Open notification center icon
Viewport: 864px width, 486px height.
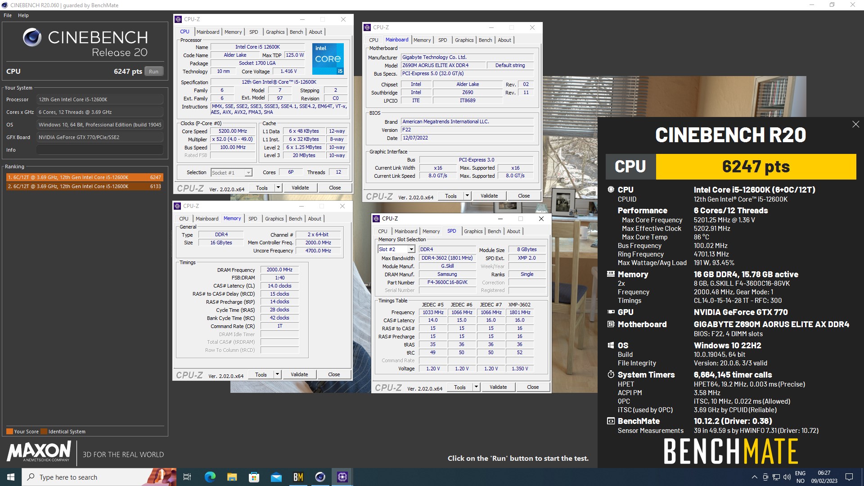tap(849, 477)
